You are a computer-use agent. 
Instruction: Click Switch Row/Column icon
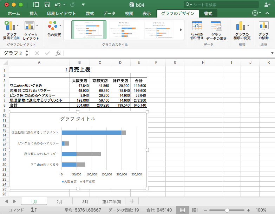pos(197,26)
